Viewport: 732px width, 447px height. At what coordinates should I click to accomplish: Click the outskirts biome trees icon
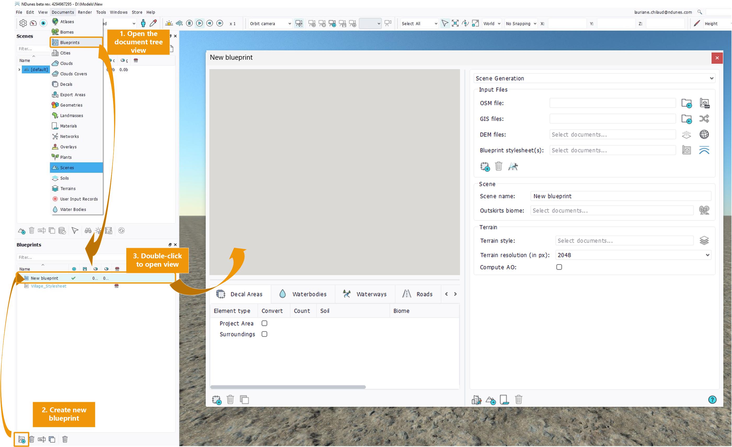coord(704,211)
